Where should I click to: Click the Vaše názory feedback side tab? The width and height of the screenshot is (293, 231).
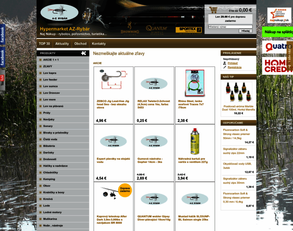(290, 55)
